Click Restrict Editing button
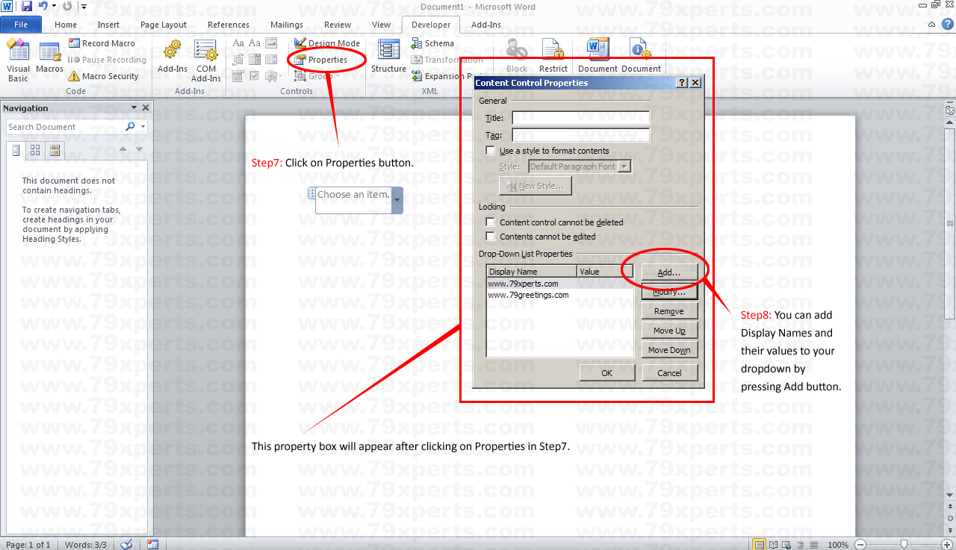This screenshot has width=956, height=550. (x=553, y=57)
